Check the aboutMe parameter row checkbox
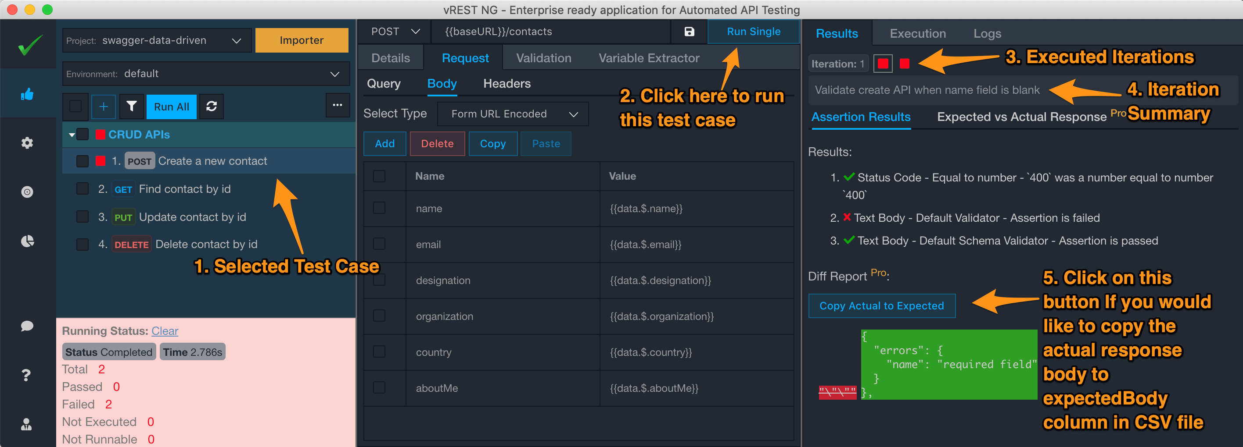Image resolution: width=1243 pixels, height=447 pixels. coord(379,387)
